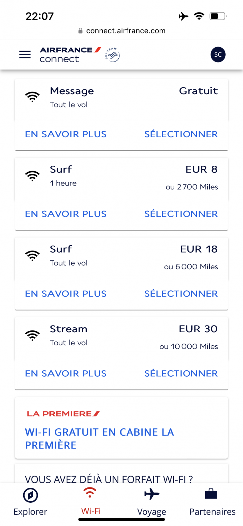Select the Stream EUR 30 plan
Image resolution: width=243 pixels, height=526 pixels.
[x=181, y=373]
